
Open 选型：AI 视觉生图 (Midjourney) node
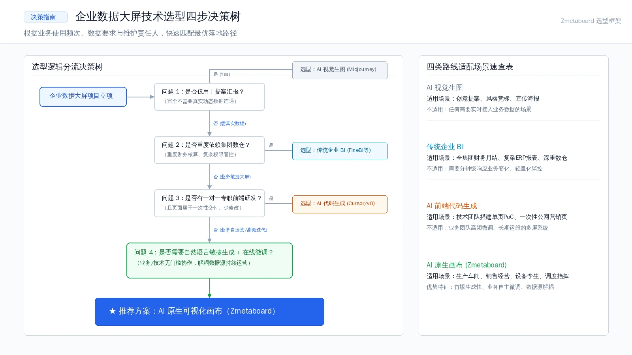(340, 70)
